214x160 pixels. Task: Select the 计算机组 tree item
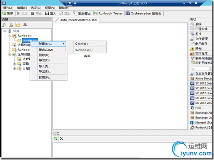(24, 45)
